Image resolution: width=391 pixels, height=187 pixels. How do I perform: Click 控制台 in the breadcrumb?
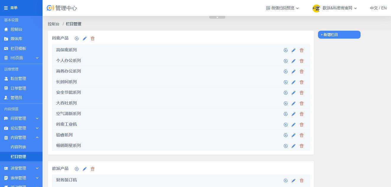[x=53, y=24]
